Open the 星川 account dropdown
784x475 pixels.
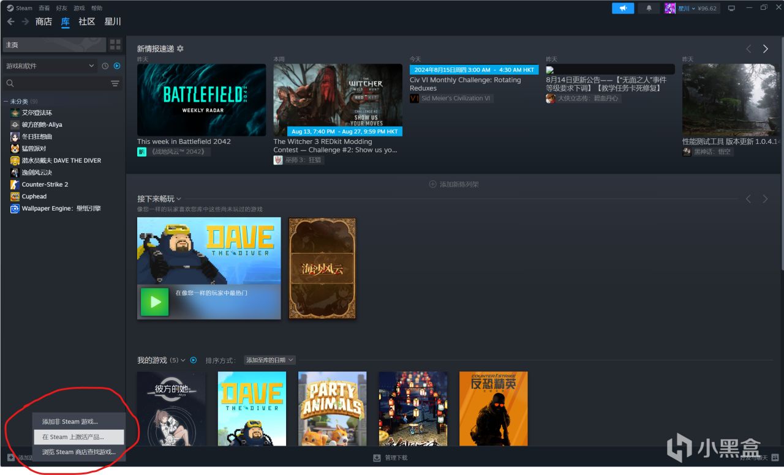pos(692,8)
